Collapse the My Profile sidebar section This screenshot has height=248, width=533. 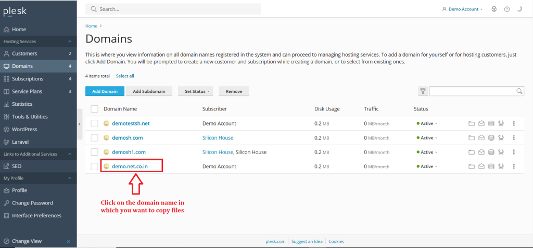click(70, 178)
